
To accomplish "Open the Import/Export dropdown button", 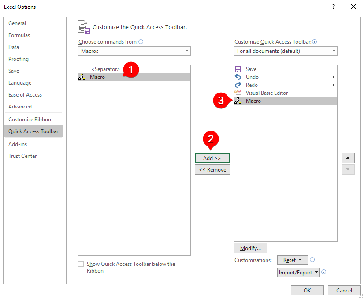I will (x=298, y=272).
